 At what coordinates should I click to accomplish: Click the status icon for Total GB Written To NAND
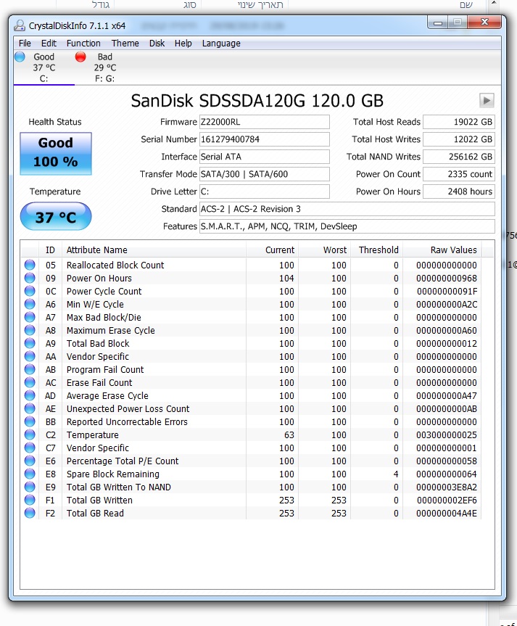click(30, 487)
